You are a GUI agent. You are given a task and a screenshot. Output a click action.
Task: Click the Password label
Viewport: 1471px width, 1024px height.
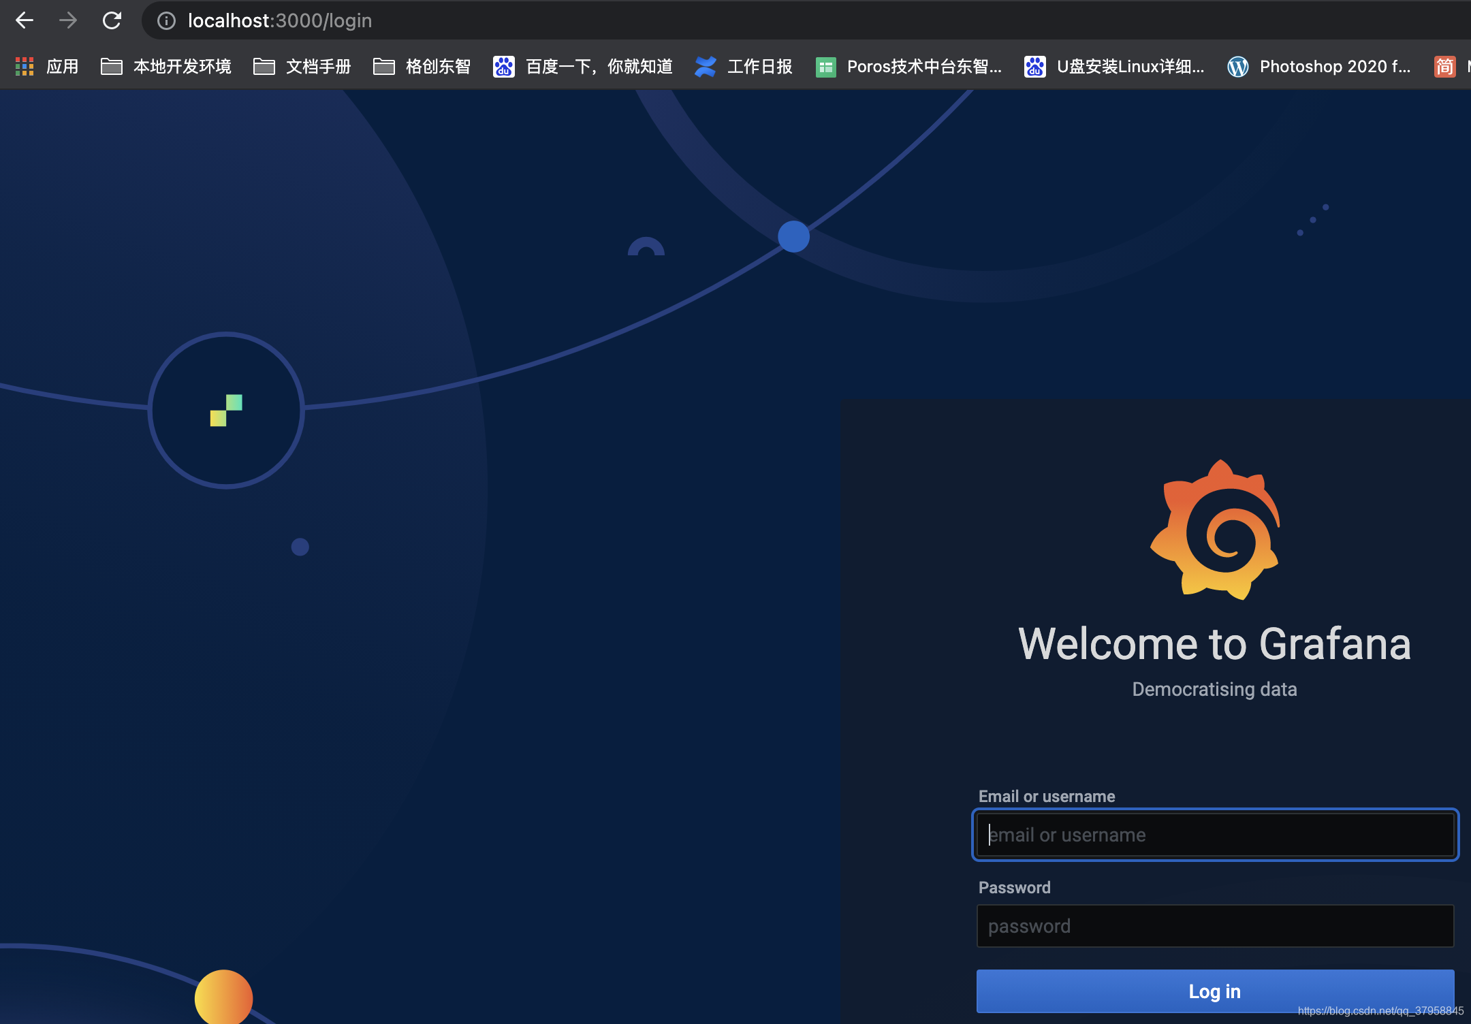1015,887
